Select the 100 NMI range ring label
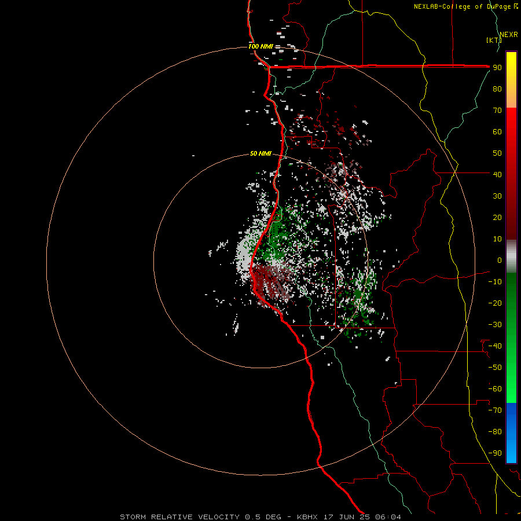Image resolution: width=521 pixels, height=521 pixels. pyautogui.click(x=260, y=46)
